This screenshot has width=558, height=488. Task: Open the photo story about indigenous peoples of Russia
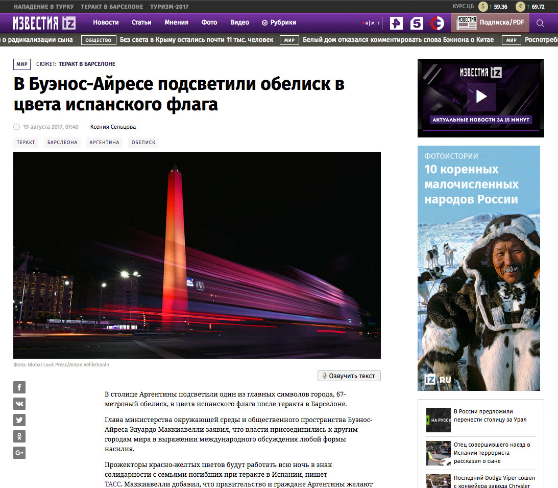pos(479,268)
